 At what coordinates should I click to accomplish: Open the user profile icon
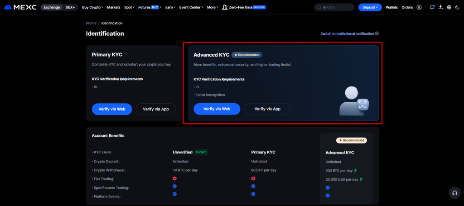coord(419,7)
